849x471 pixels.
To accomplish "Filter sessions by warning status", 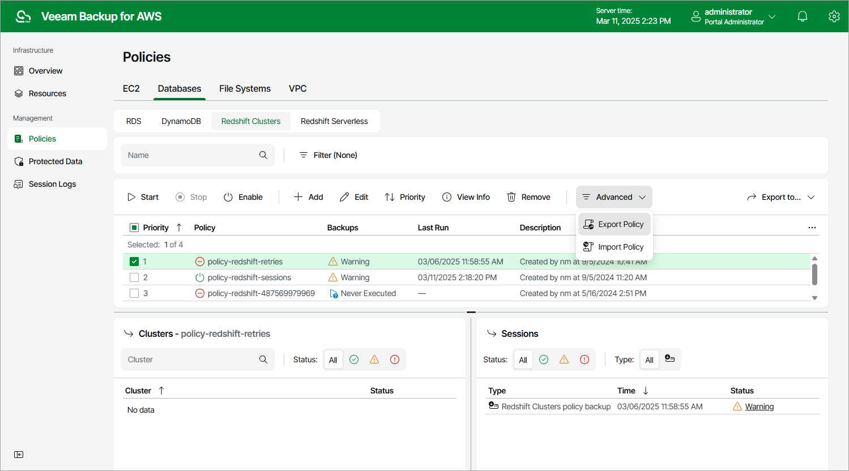I will pos(564,359).
